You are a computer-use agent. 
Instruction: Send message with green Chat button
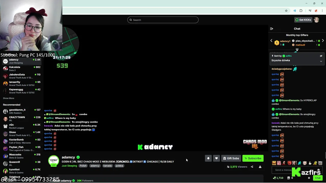(x=318, y=178)
